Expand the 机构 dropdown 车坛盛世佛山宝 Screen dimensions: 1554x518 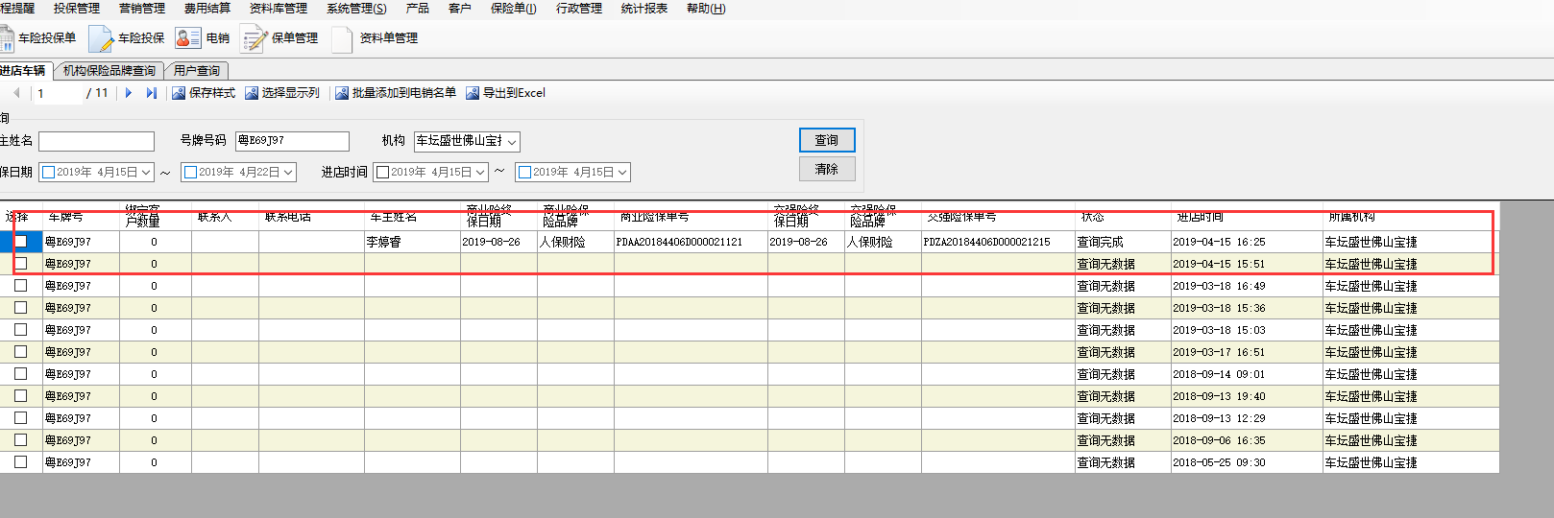(x=512, y=141)
